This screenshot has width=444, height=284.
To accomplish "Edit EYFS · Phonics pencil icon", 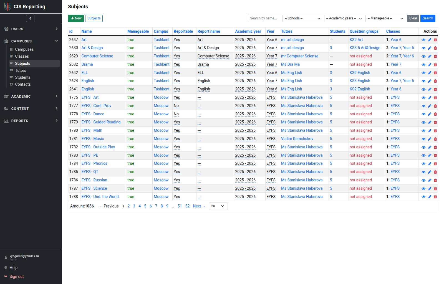I will coord(430,164).
